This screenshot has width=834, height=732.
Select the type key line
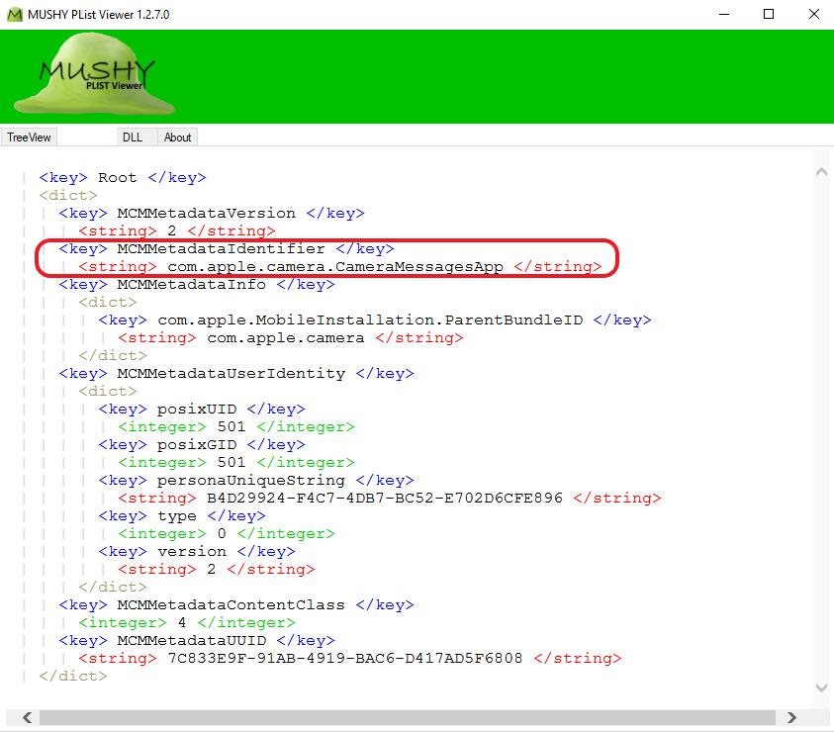pyautogui.click(x=182, y=516)
